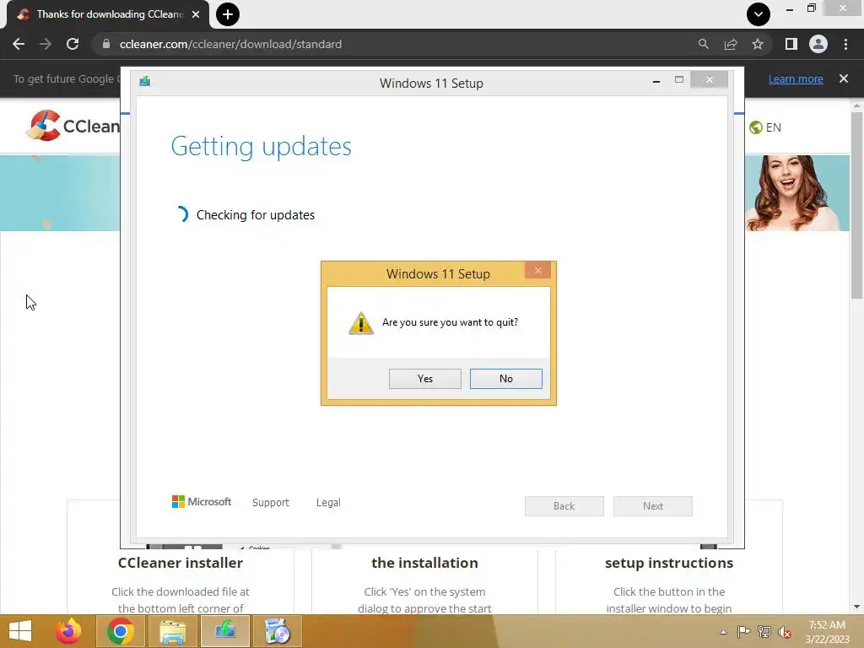Image resolution: width=864 pixels, height=648 pixels.
Task: Choose No in the quit dialog
Action: [506, 379]
